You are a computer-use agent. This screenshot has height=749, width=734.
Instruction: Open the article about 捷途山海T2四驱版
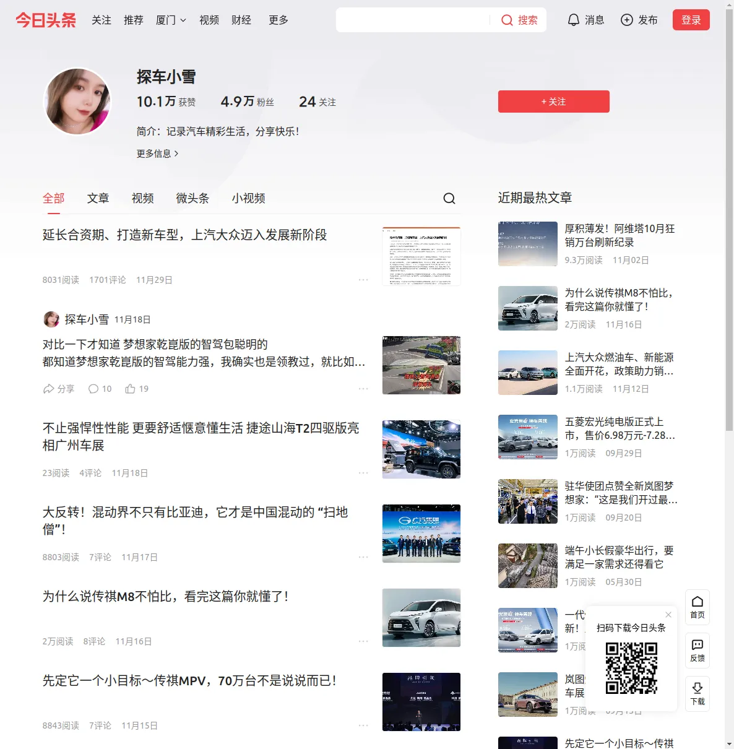201,436
